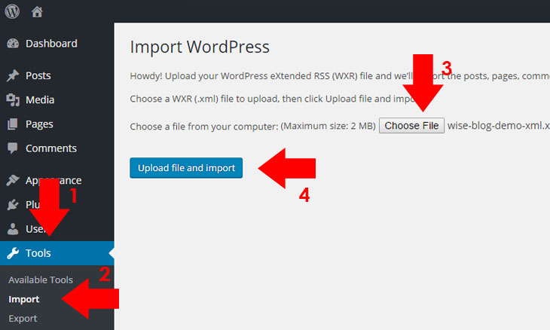Open the site home icon
The image size is (550, 330).
coord(37,12)
